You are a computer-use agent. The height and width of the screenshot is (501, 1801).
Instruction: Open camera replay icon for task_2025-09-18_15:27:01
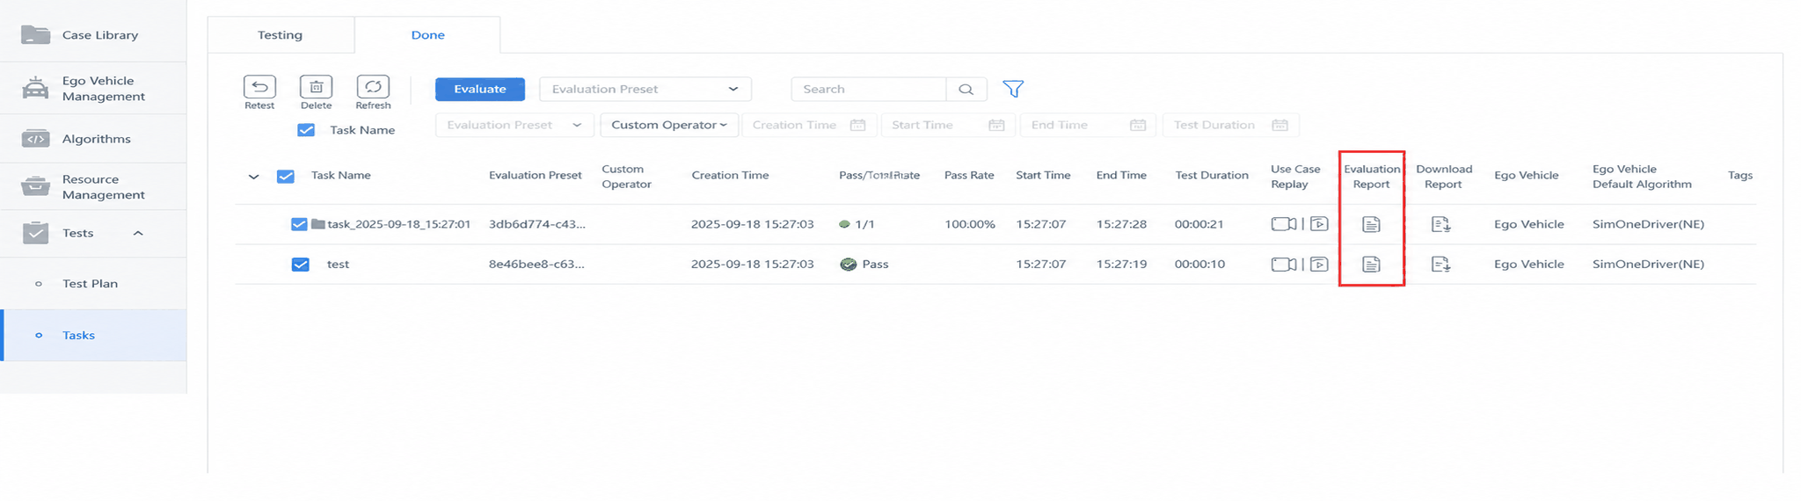(x=1284, y=224)
